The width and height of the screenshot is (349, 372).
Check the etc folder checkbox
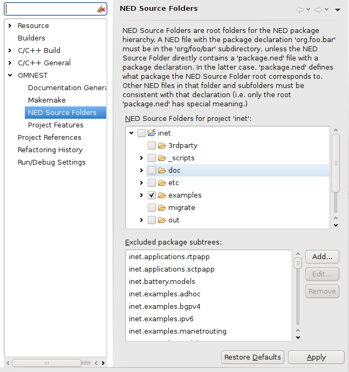(152, 182)
